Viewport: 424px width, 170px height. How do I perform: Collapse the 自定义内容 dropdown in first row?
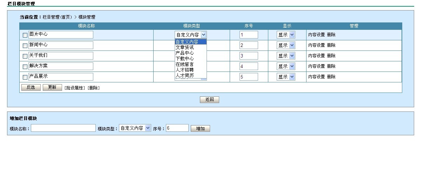203,35
